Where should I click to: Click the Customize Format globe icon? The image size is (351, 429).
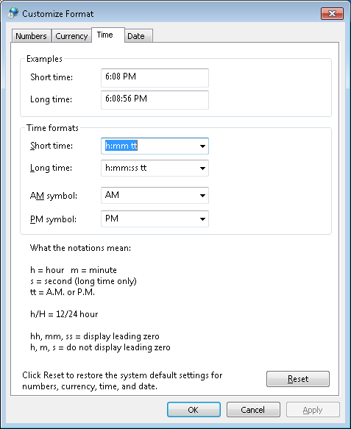(x=13, y=13)
